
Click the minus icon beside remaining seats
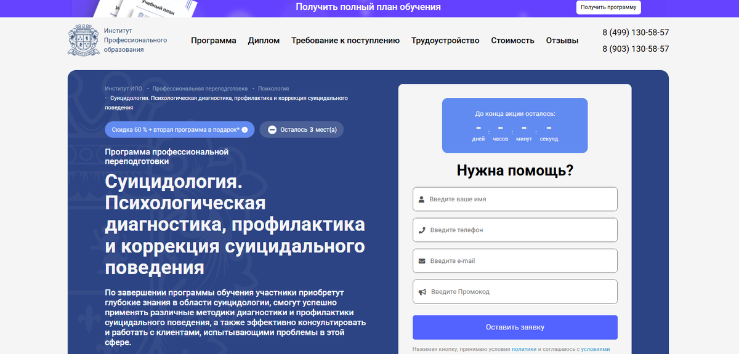272,130
